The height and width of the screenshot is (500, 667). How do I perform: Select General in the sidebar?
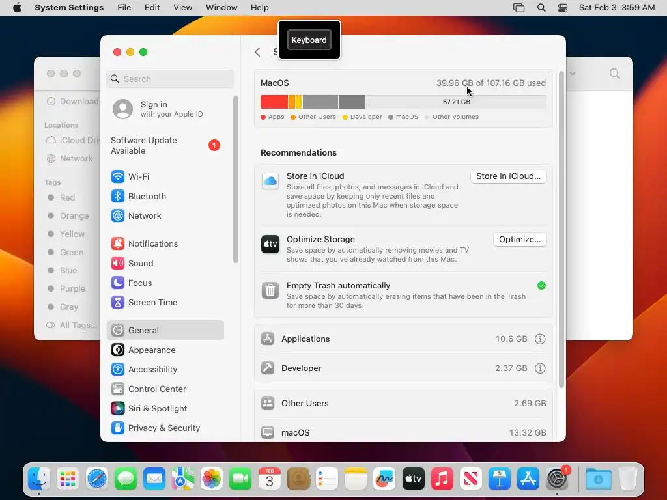[165, 330]
